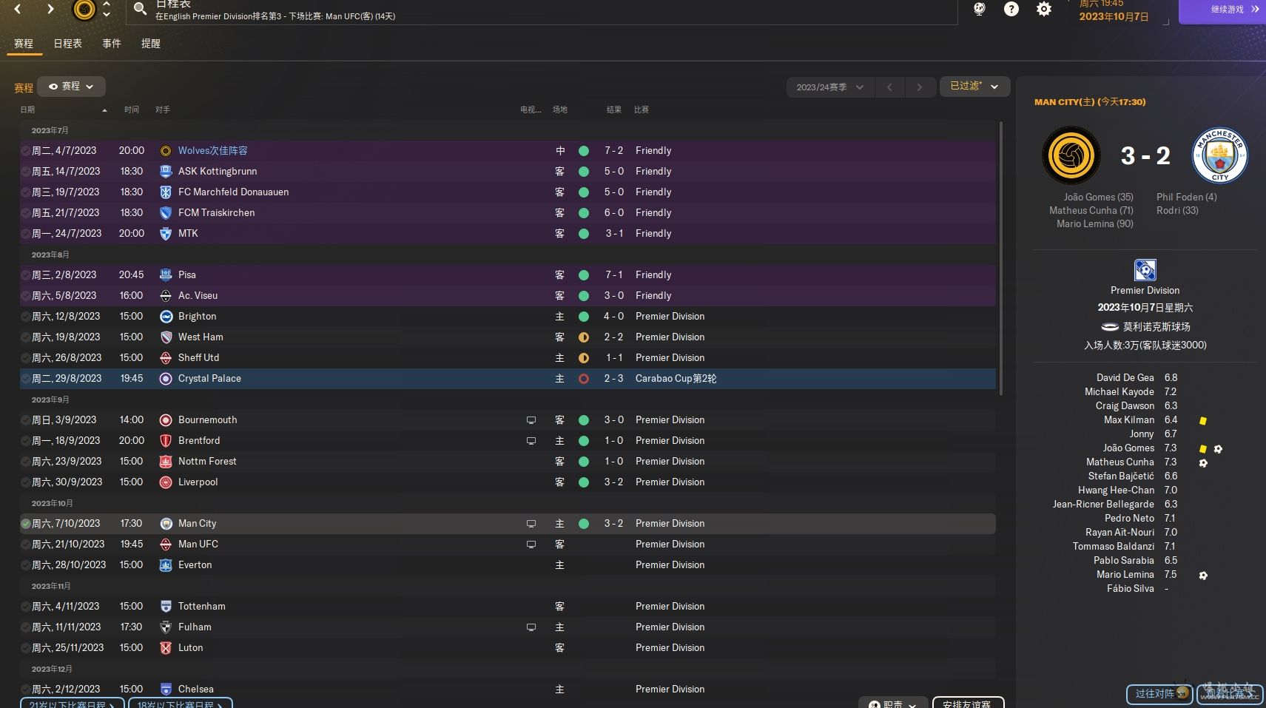The height and width of the screenshot is (708, 1266).
Task: Click the down chevron beside club badge
Action: (x=107, y=14)
